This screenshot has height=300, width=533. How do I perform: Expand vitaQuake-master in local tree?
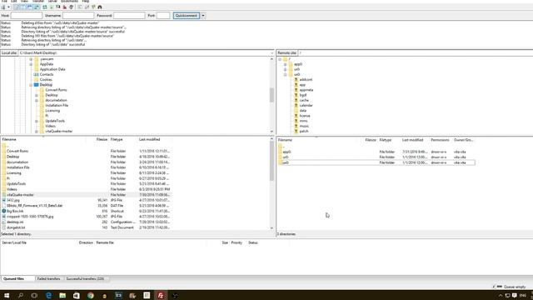click(37, 132)
